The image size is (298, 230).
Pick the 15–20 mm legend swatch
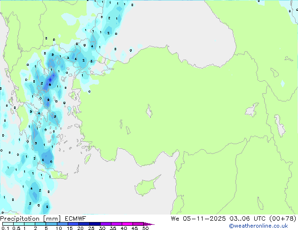pos(73,224)
